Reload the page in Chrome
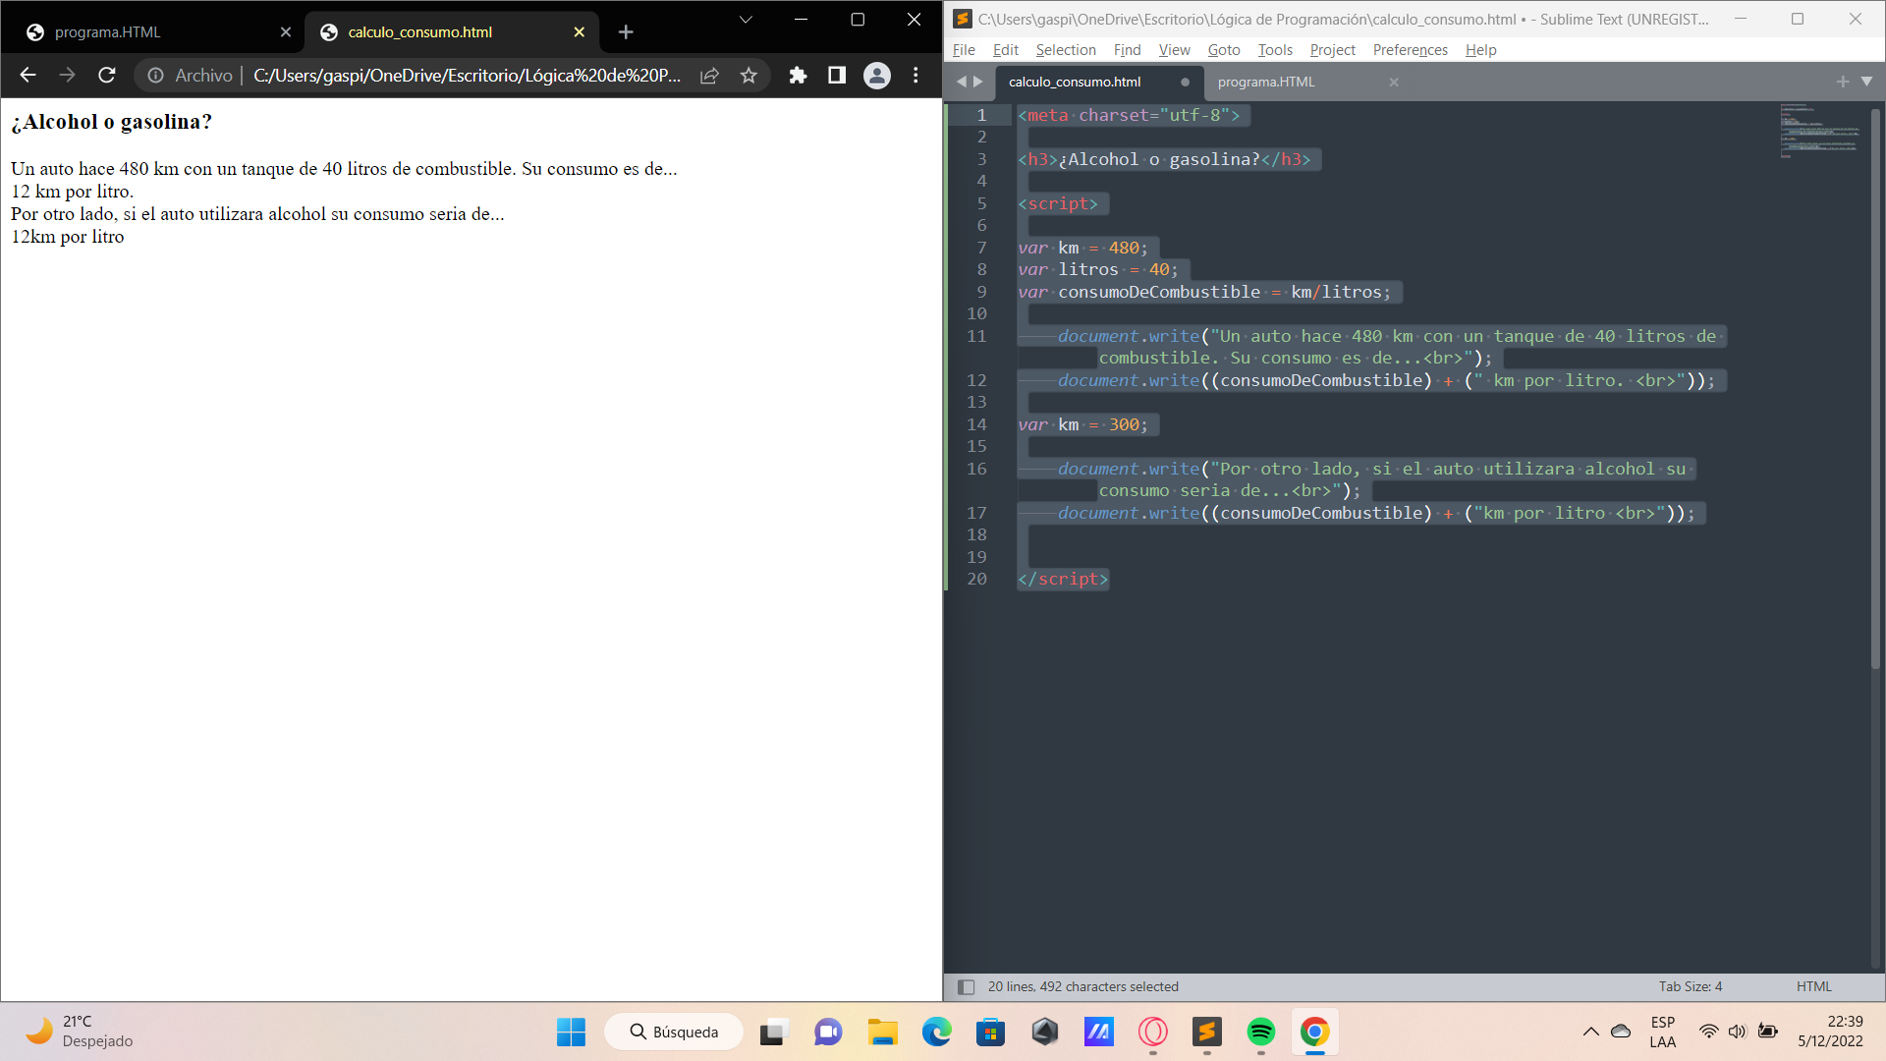Viewport: 1886px width, 1061px height. 107,76
